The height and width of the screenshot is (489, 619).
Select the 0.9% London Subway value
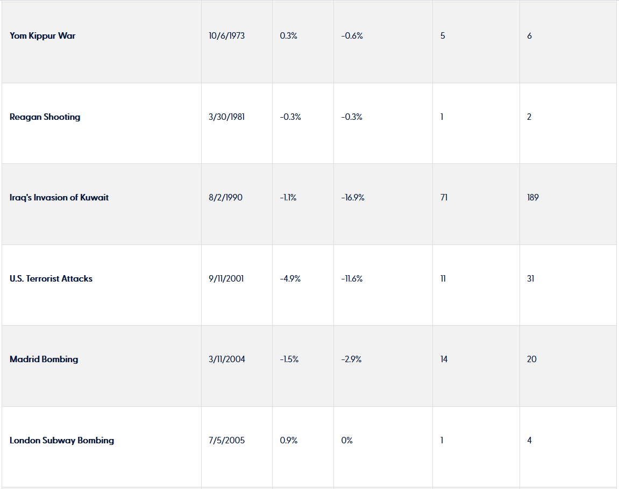coord(289,441)
